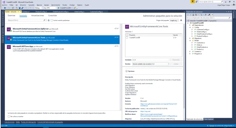Click the Instalar button
This screenshot has height=128, width=236.
[176, 64]
